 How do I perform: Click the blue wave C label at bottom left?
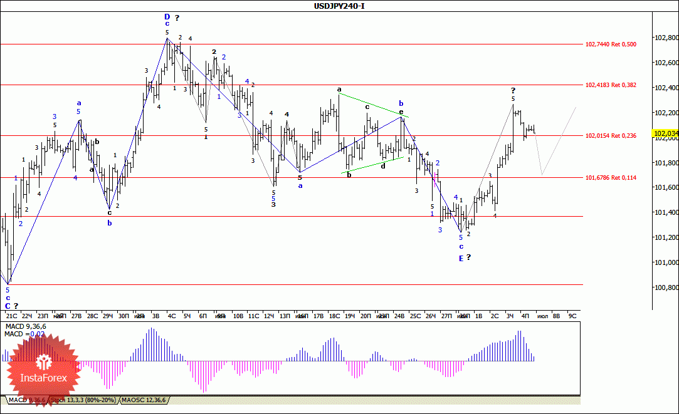click(8, 306)
